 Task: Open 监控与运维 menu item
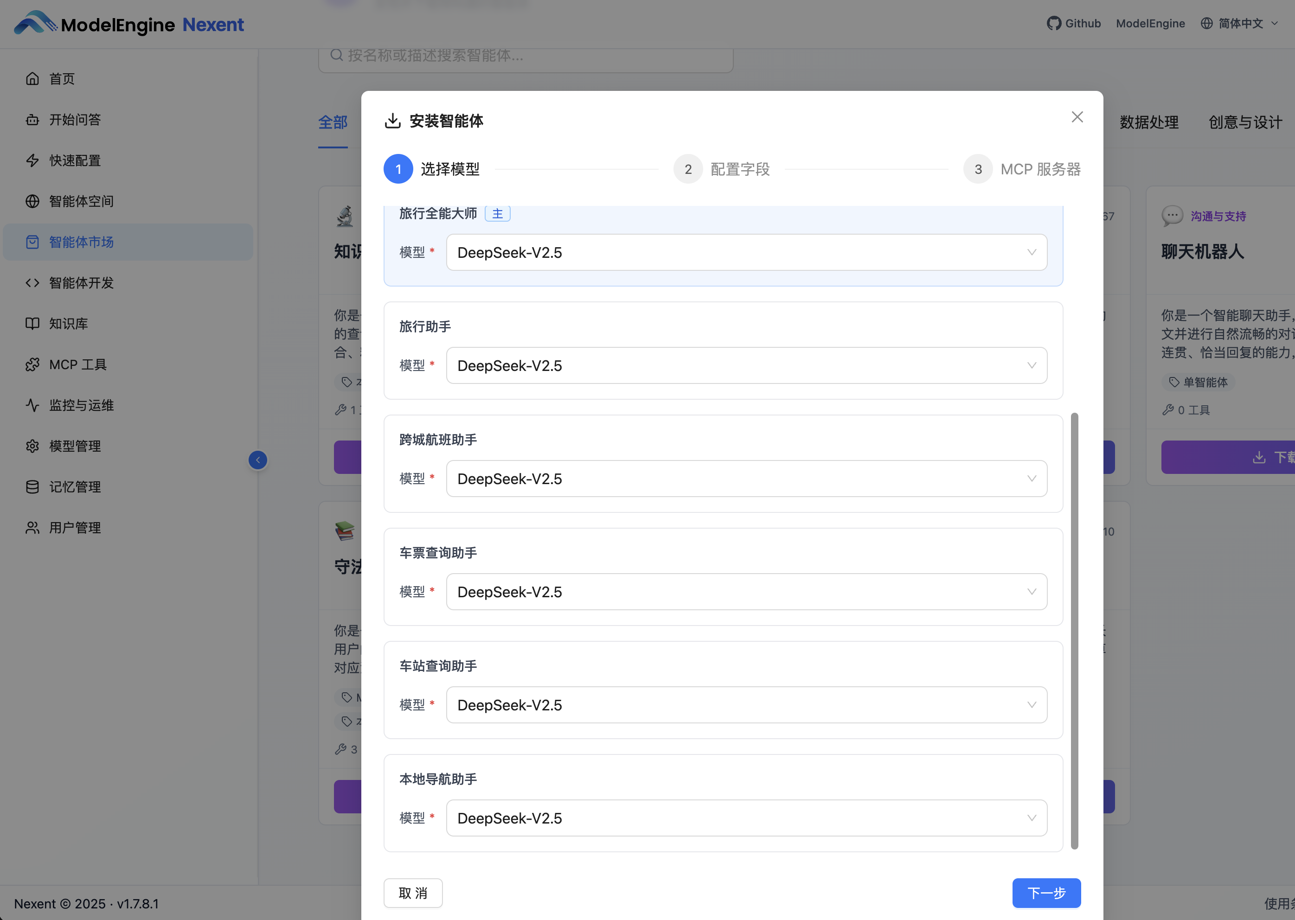pyautogui.click(x=81, y=405)
